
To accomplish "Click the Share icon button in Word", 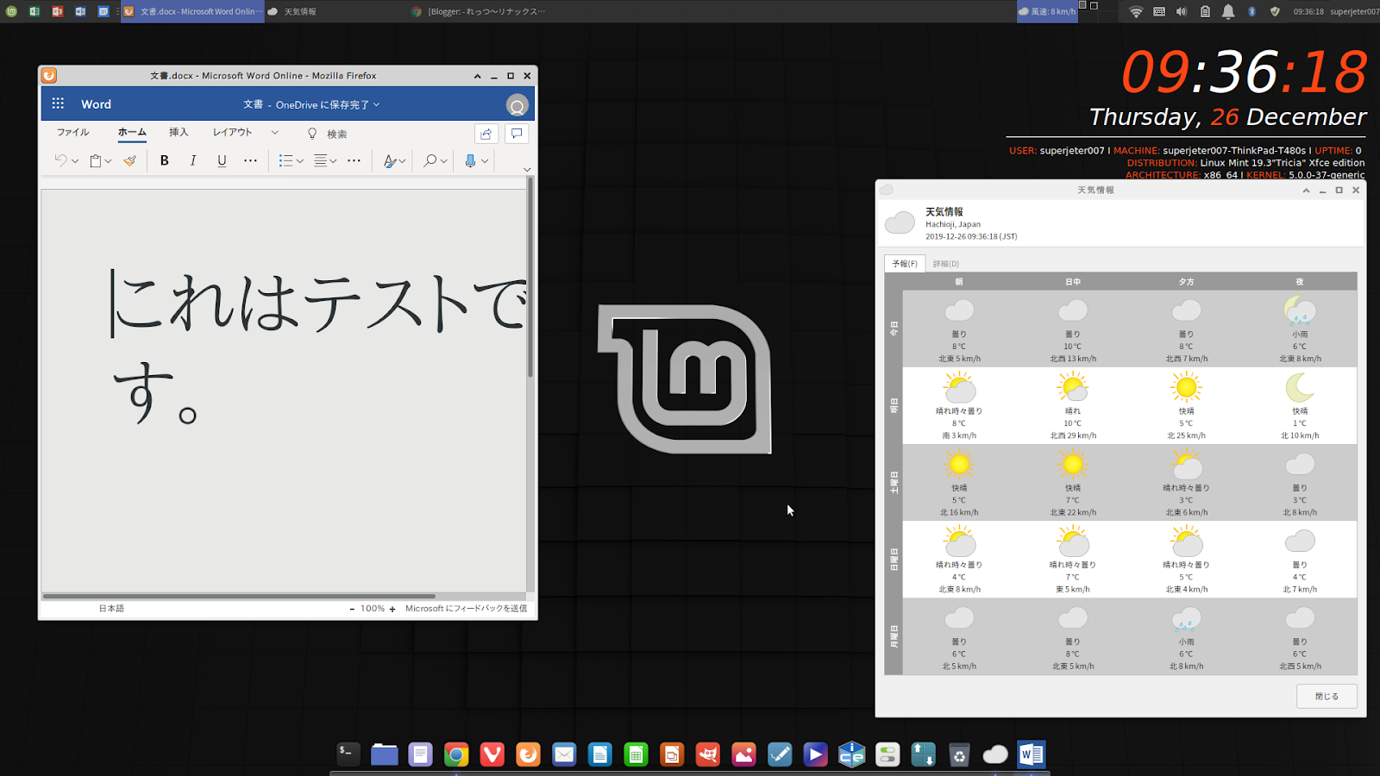I will pyautogui.click(x=486, y=134).
